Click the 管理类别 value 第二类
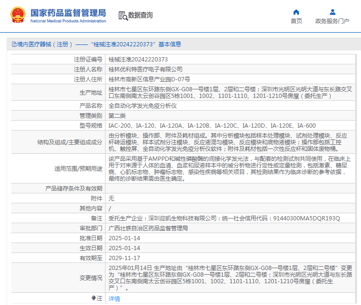The height and width of the screenshot is (305, 361). [x=117, y=115]
